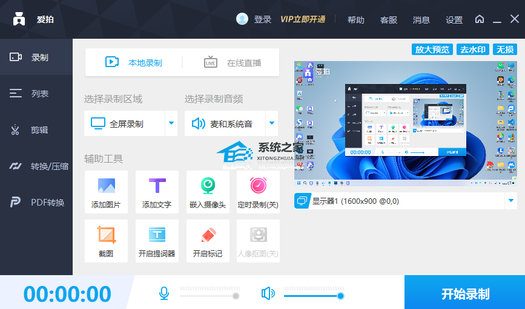Select the 本地录制 local recording tab
The image size is (525, 309).
(x=134, y=62)
